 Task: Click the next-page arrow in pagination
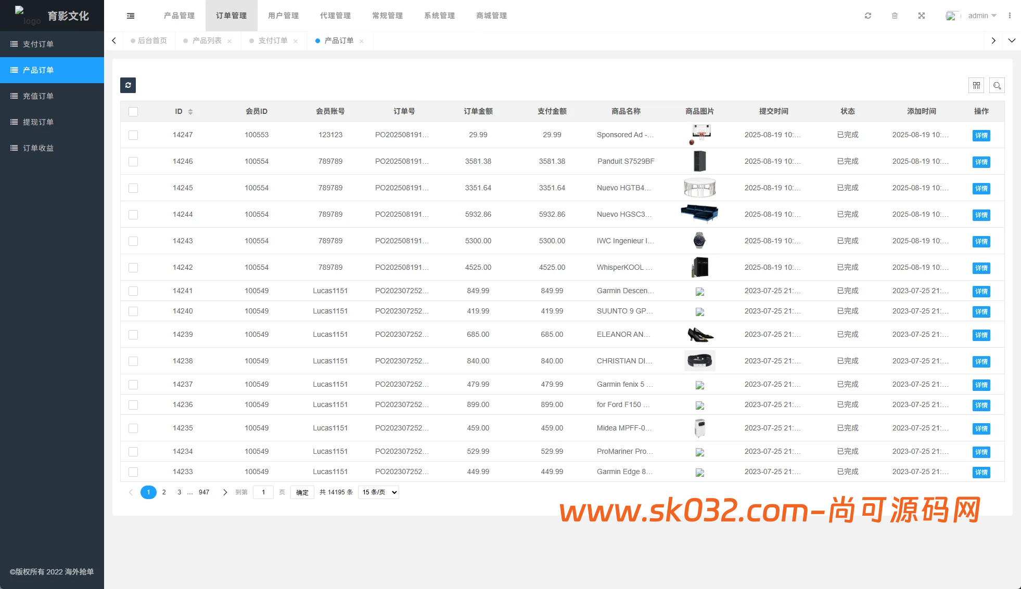[x=225, y=492]
